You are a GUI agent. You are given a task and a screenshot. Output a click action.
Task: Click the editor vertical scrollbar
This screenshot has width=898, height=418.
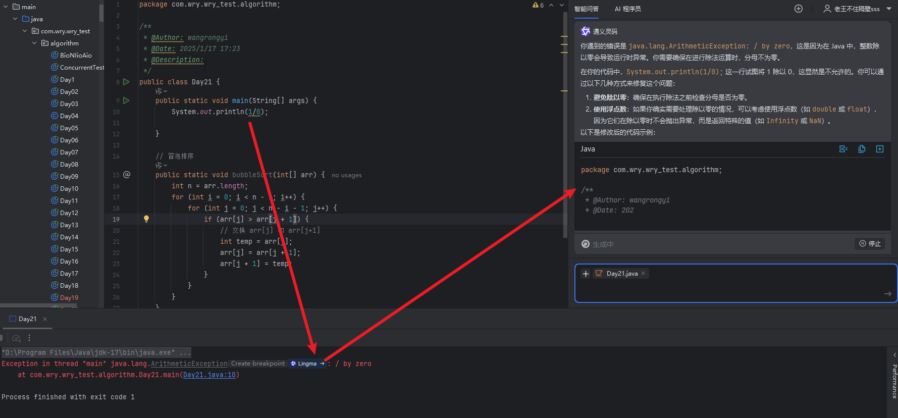pyautogui.click(x=565, y=124)
